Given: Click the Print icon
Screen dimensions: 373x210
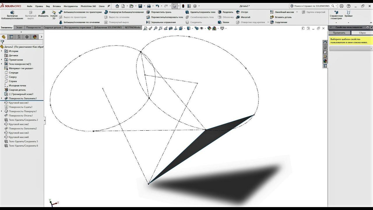Looking at the screenshot, I should [149, 6].
